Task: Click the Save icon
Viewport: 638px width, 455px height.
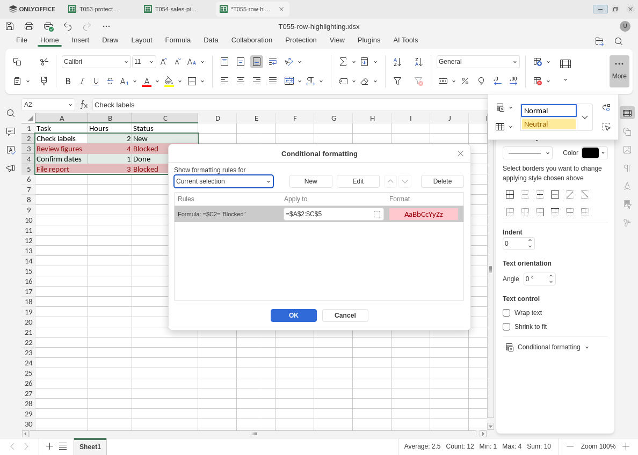Action: (x=10, y=26)
